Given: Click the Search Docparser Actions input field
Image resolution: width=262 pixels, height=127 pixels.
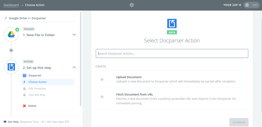Looking at the screenshot, I should click(x=172, y=53).
